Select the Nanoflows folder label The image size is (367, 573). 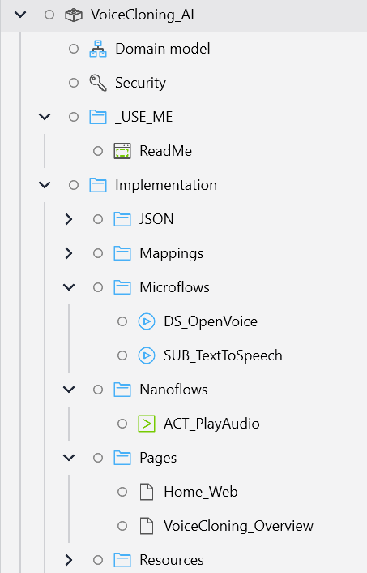pos(173,390)
